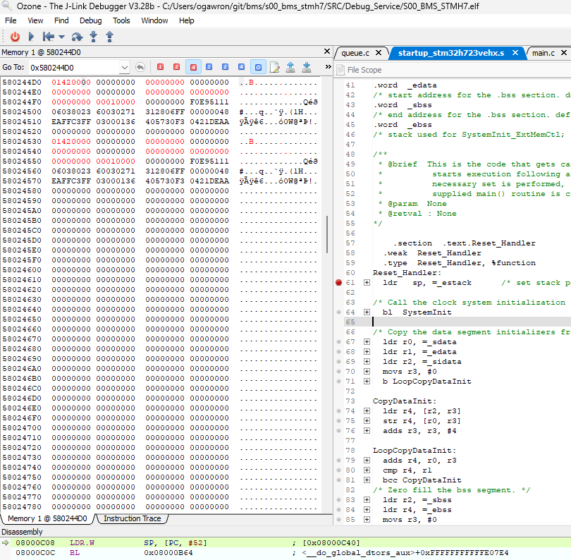Viewport: 571px width, 560px height.
Task: Close the queue.c tab
Action: tap(379, 53)
